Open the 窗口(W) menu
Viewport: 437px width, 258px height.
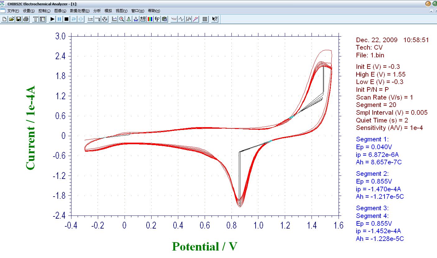pyautogui.click(x=138, y=11)
